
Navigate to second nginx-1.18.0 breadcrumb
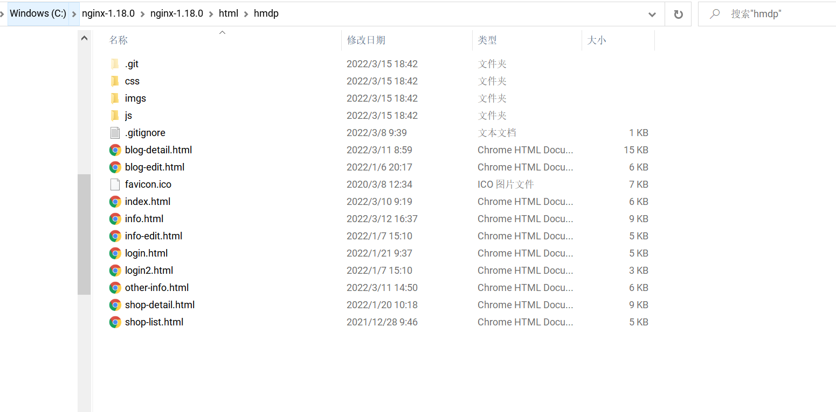177,14
